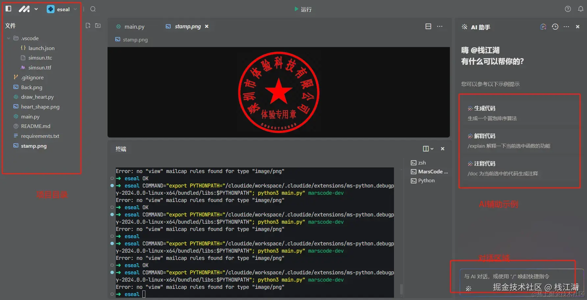Screen dimensions: 587x300
Task: Click the MarsCode logo icon
Action: click(24, 9)
